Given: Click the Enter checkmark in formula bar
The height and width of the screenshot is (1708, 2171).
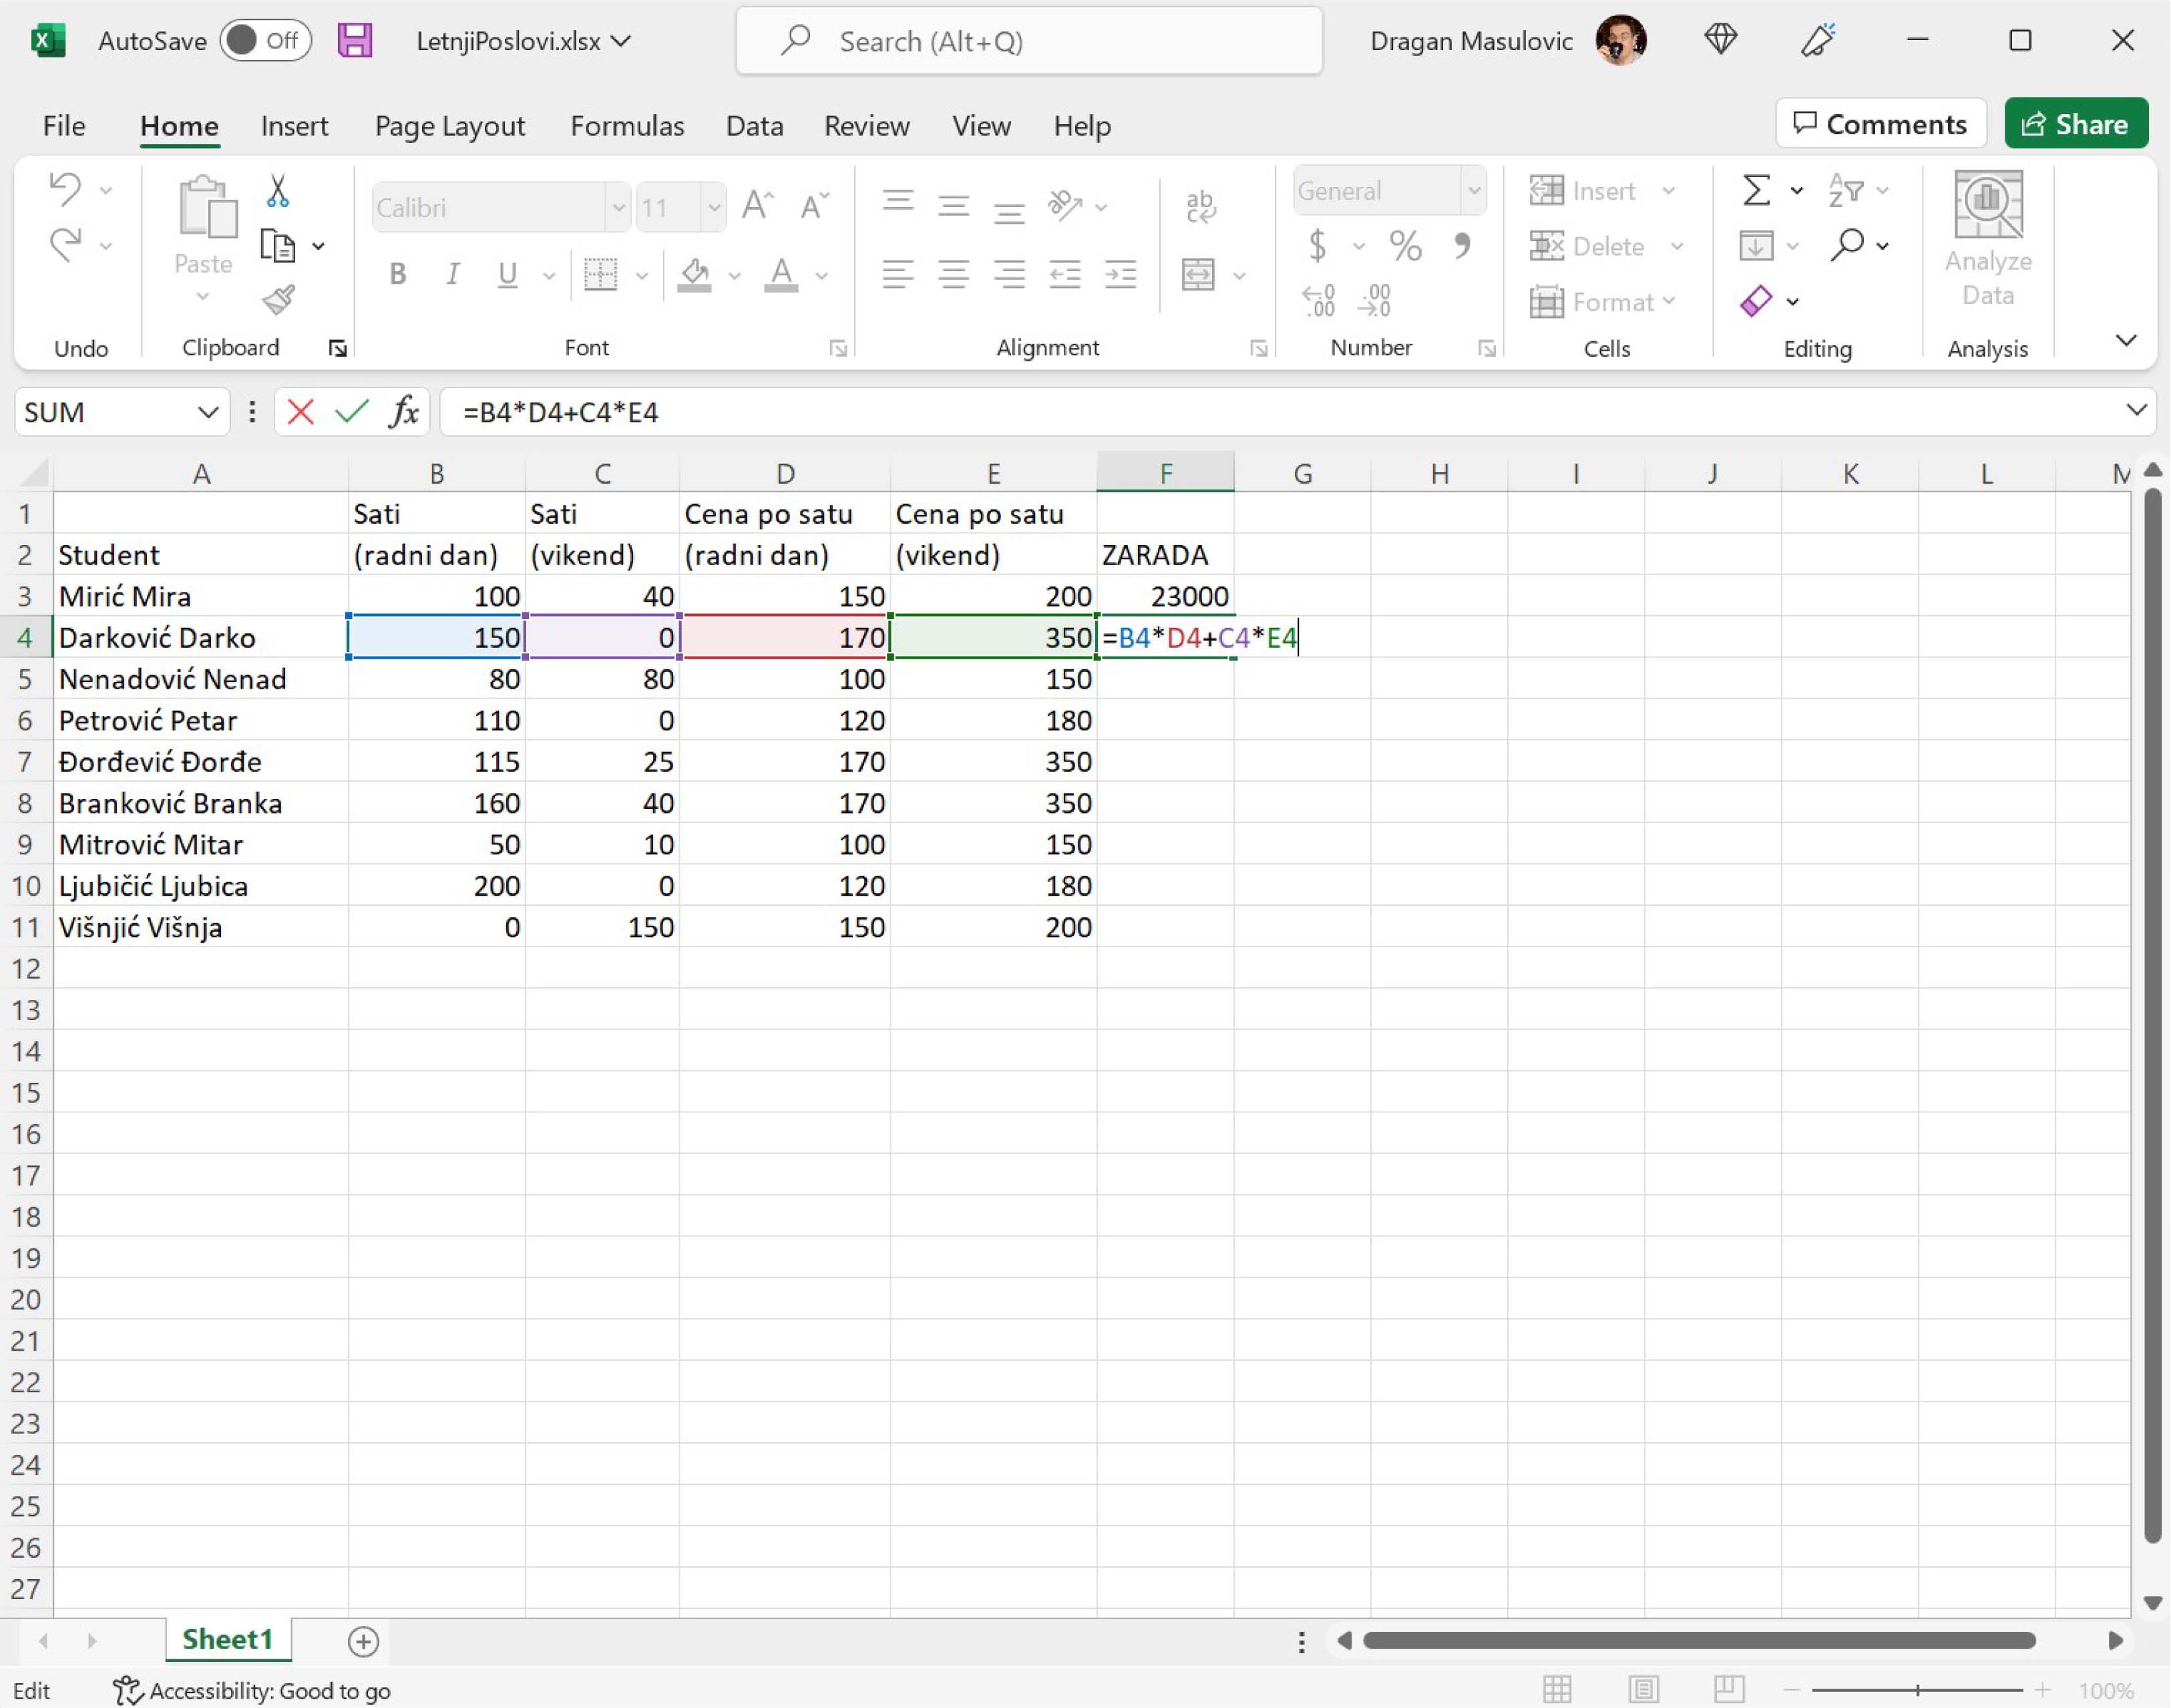Looking at the screenshot, I should [351, 412].
